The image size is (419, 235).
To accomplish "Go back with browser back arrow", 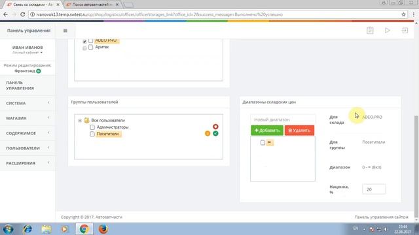I will tap(6, 14).
